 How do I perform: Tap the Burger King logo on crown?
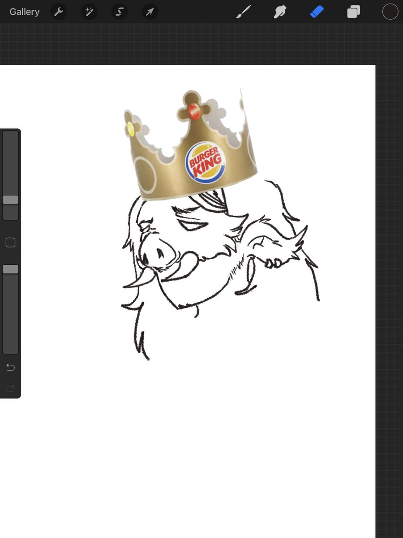(x=206, y=162)
